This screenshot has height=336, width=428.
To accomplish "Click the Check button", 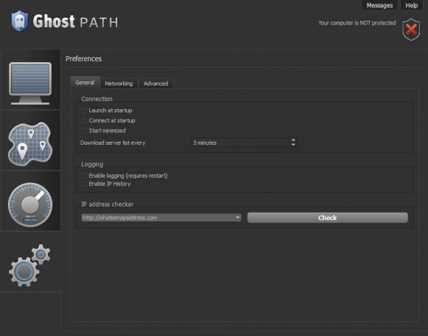I will [x=328, y=218].
